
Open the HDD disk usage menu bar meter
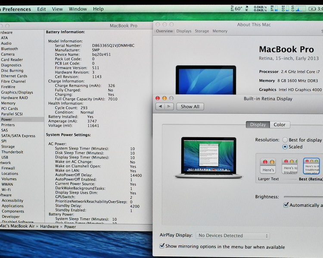(x=285, y=9)
